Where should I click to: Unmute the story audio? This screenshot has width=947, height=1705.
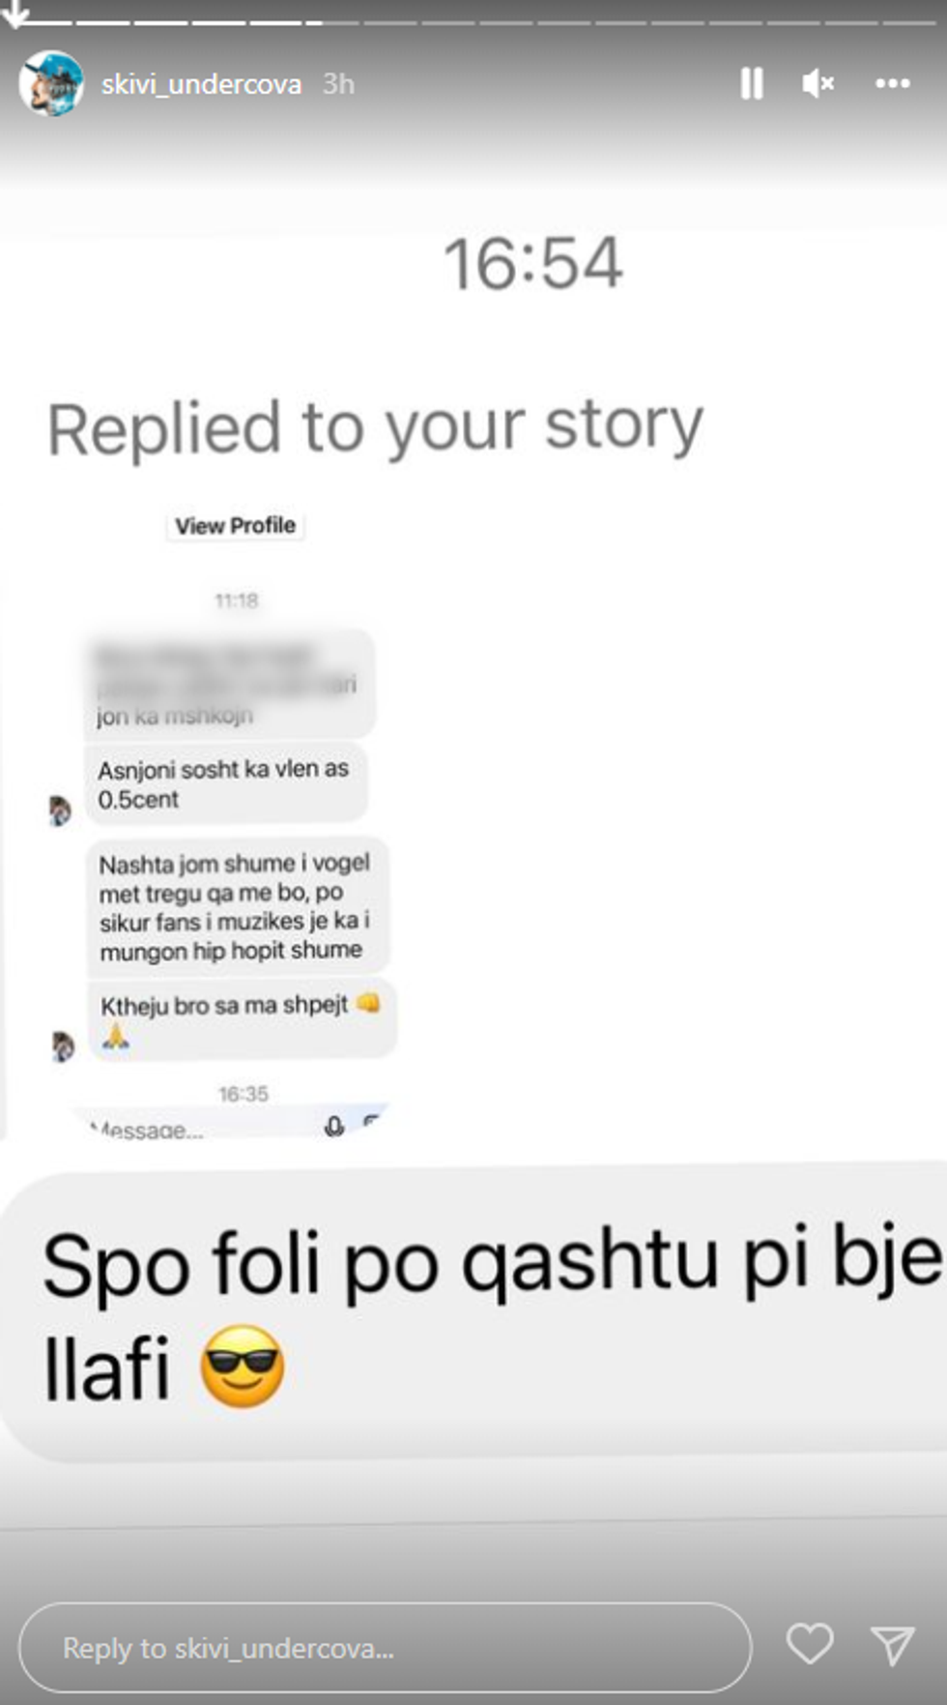(818, 84)
